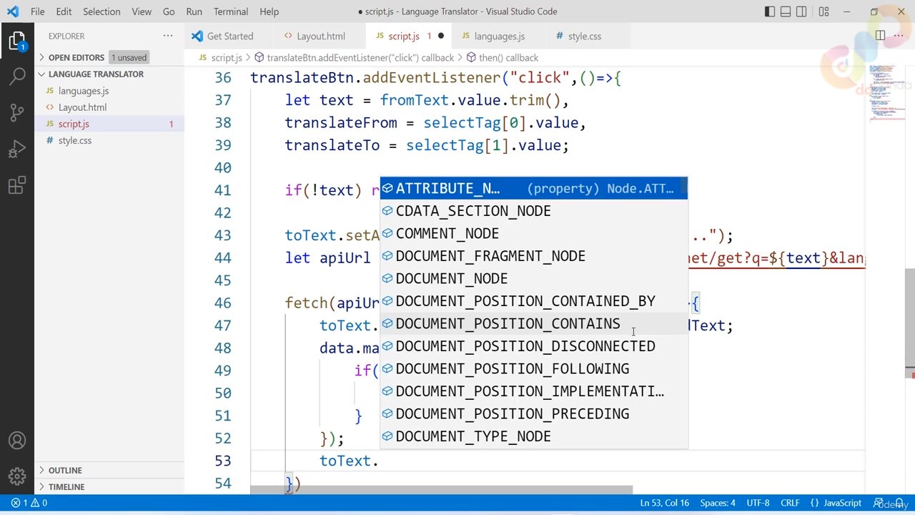Image resolution: width=915 pixels, height=515 pixels.
Task: Select DOCUMENT_POSITION_PRECEDING suggestion
Action: pyautogui.click(x=533, y=413)
